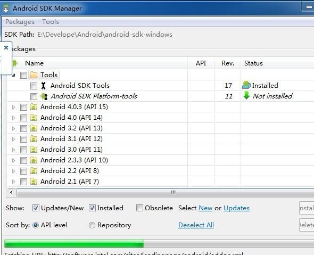314x255 pixels.
Task: Click the Android 2.1 platform folder icon
Action: pos(34,182)
